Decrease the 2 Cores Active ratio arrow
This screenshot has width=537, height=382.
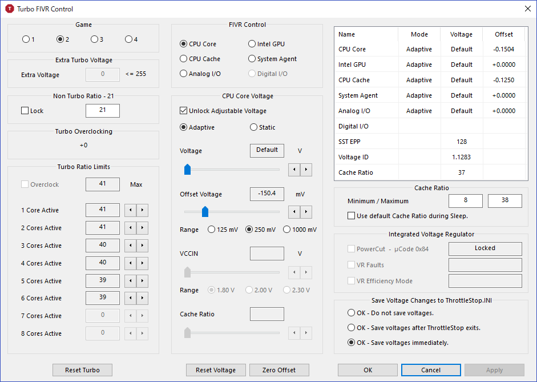pos(131,228)
